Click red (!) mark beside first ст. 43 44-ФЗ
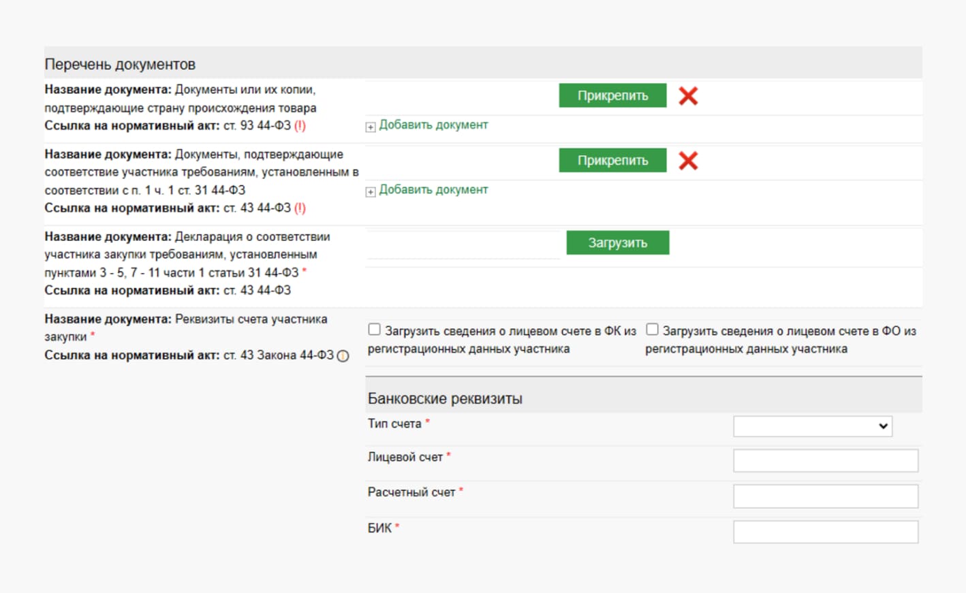The width and height of the screenshot is (966, 593). [x=300, y=208]
